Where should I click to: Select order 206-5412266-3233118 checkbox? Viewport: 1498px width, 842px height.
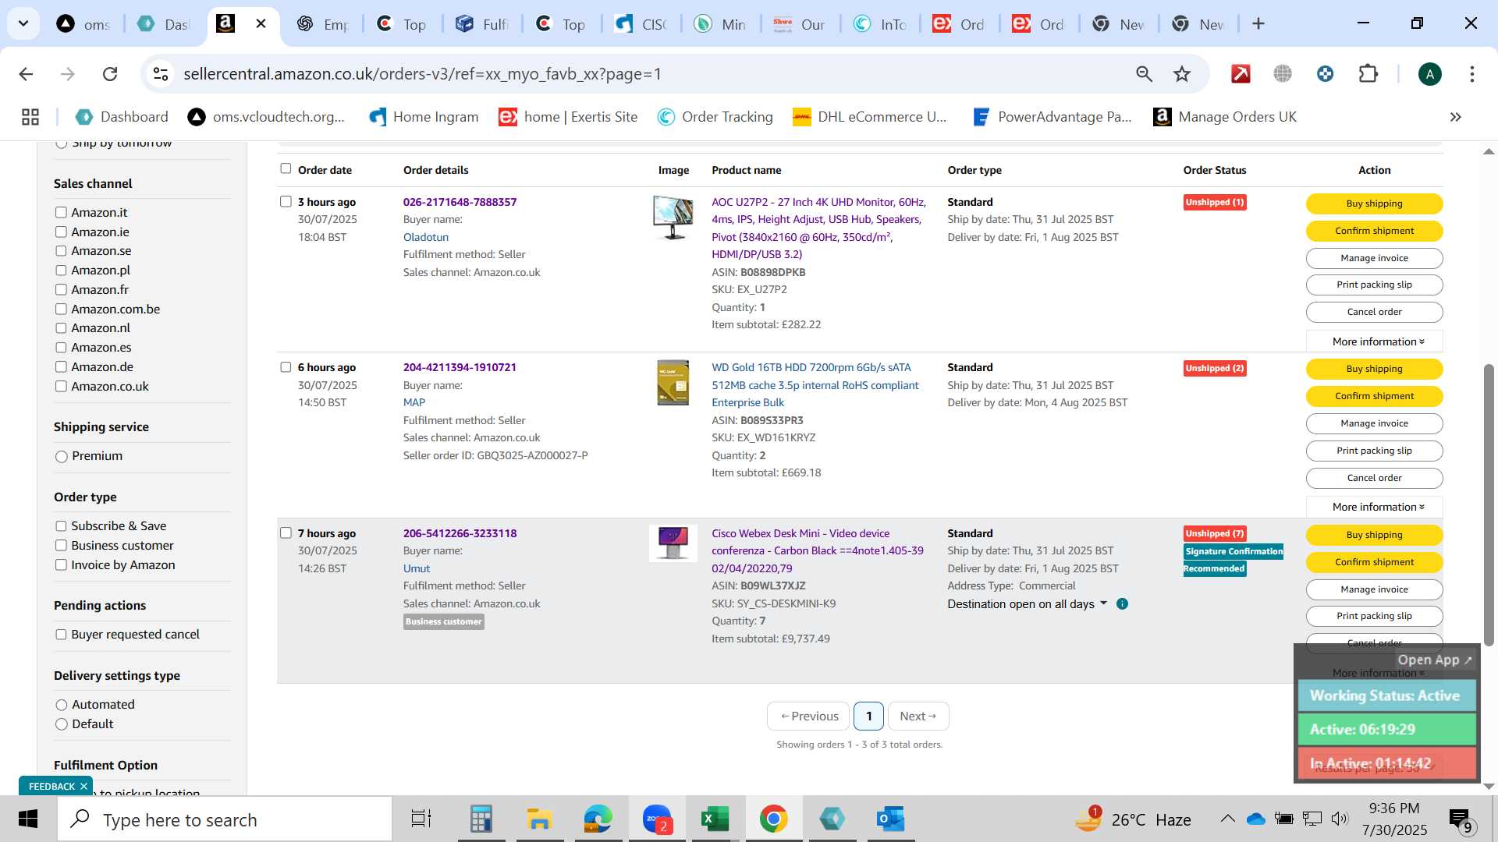point(286,532)
